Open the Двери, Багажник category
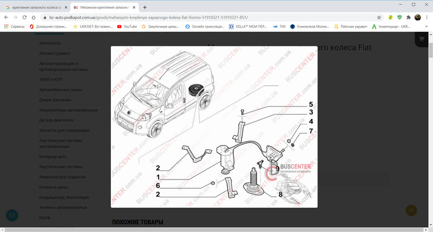This screenshot has height=232, width=433. point(55,100)
